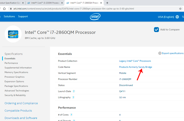Open a new browser tab
Screen dimensions: 184x121
(107, 3)
